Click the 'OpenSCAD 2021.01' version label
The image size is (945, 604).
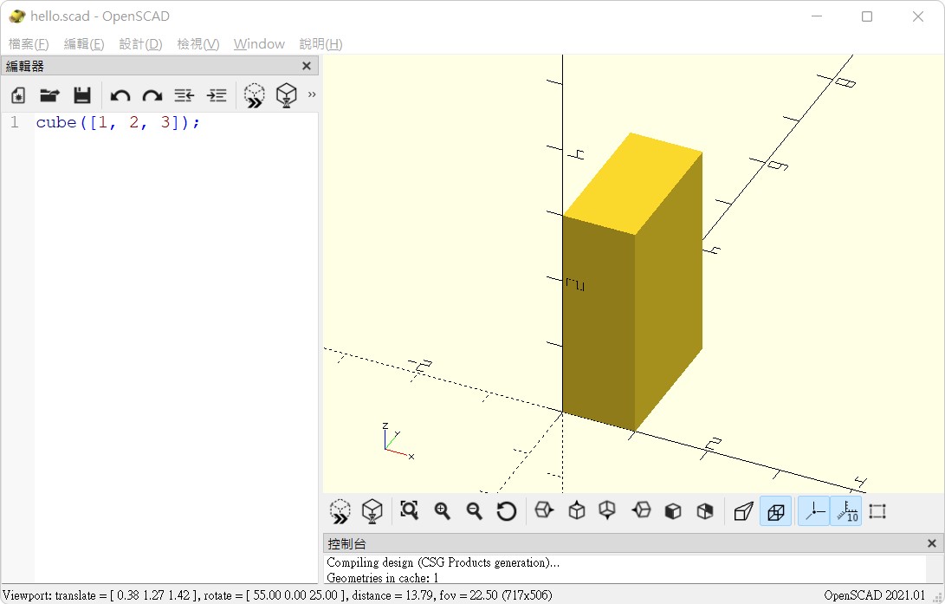coord(874,595)
